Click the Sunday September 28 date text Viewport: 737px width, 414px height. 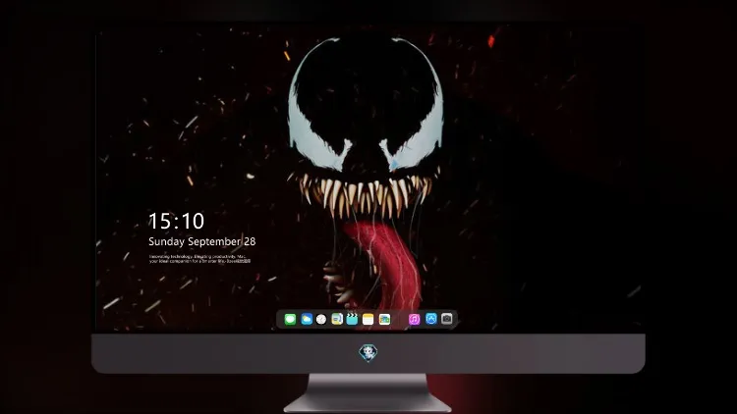[x=202, y=241]
